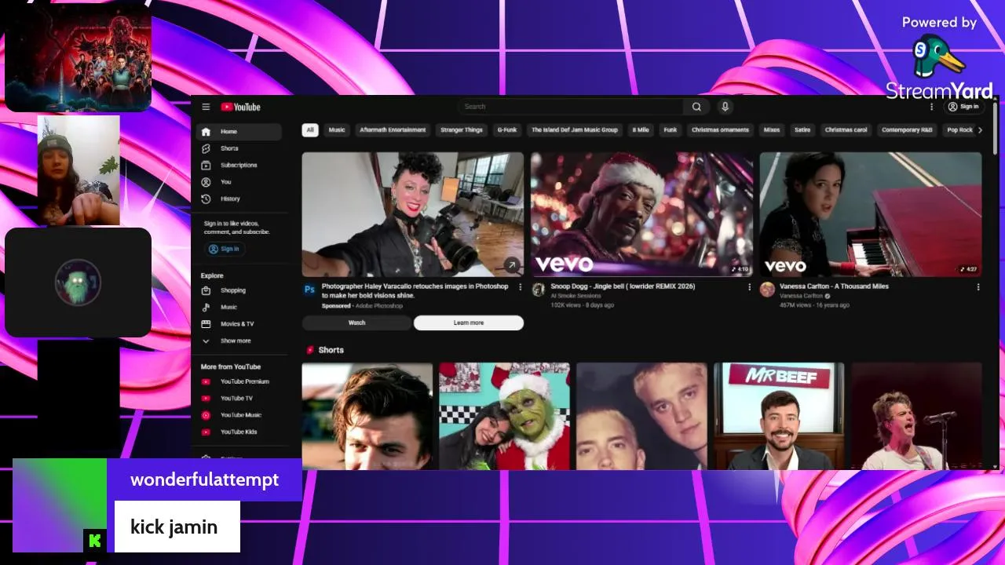Start voice search with microphone icon
1005x565 pixels.
725,107
